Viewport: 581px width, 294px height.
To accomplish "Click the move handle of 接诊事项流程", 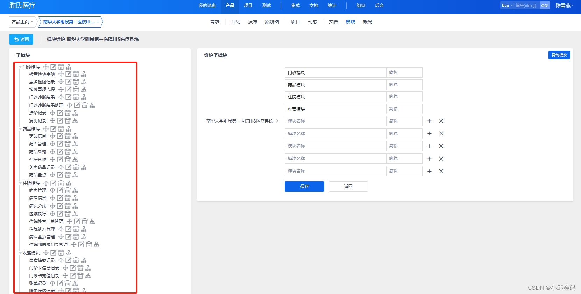I will tap(61, 90).
